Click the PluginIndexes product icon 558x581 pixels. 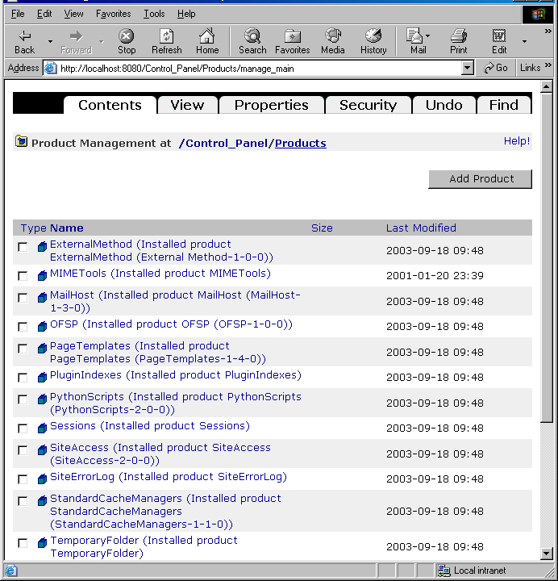pyautogui.click(x=42, y=377)
